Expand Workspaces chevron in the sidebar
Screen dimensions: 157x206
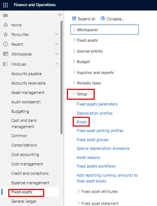[57, 54]
